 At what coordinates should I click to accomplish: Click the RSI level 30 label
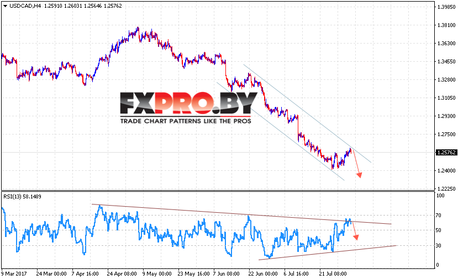point(439,246)
